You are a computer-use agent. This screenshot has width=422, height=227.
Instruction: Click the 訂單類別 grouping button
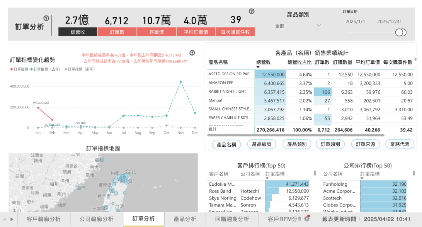(x=330, y=144)
